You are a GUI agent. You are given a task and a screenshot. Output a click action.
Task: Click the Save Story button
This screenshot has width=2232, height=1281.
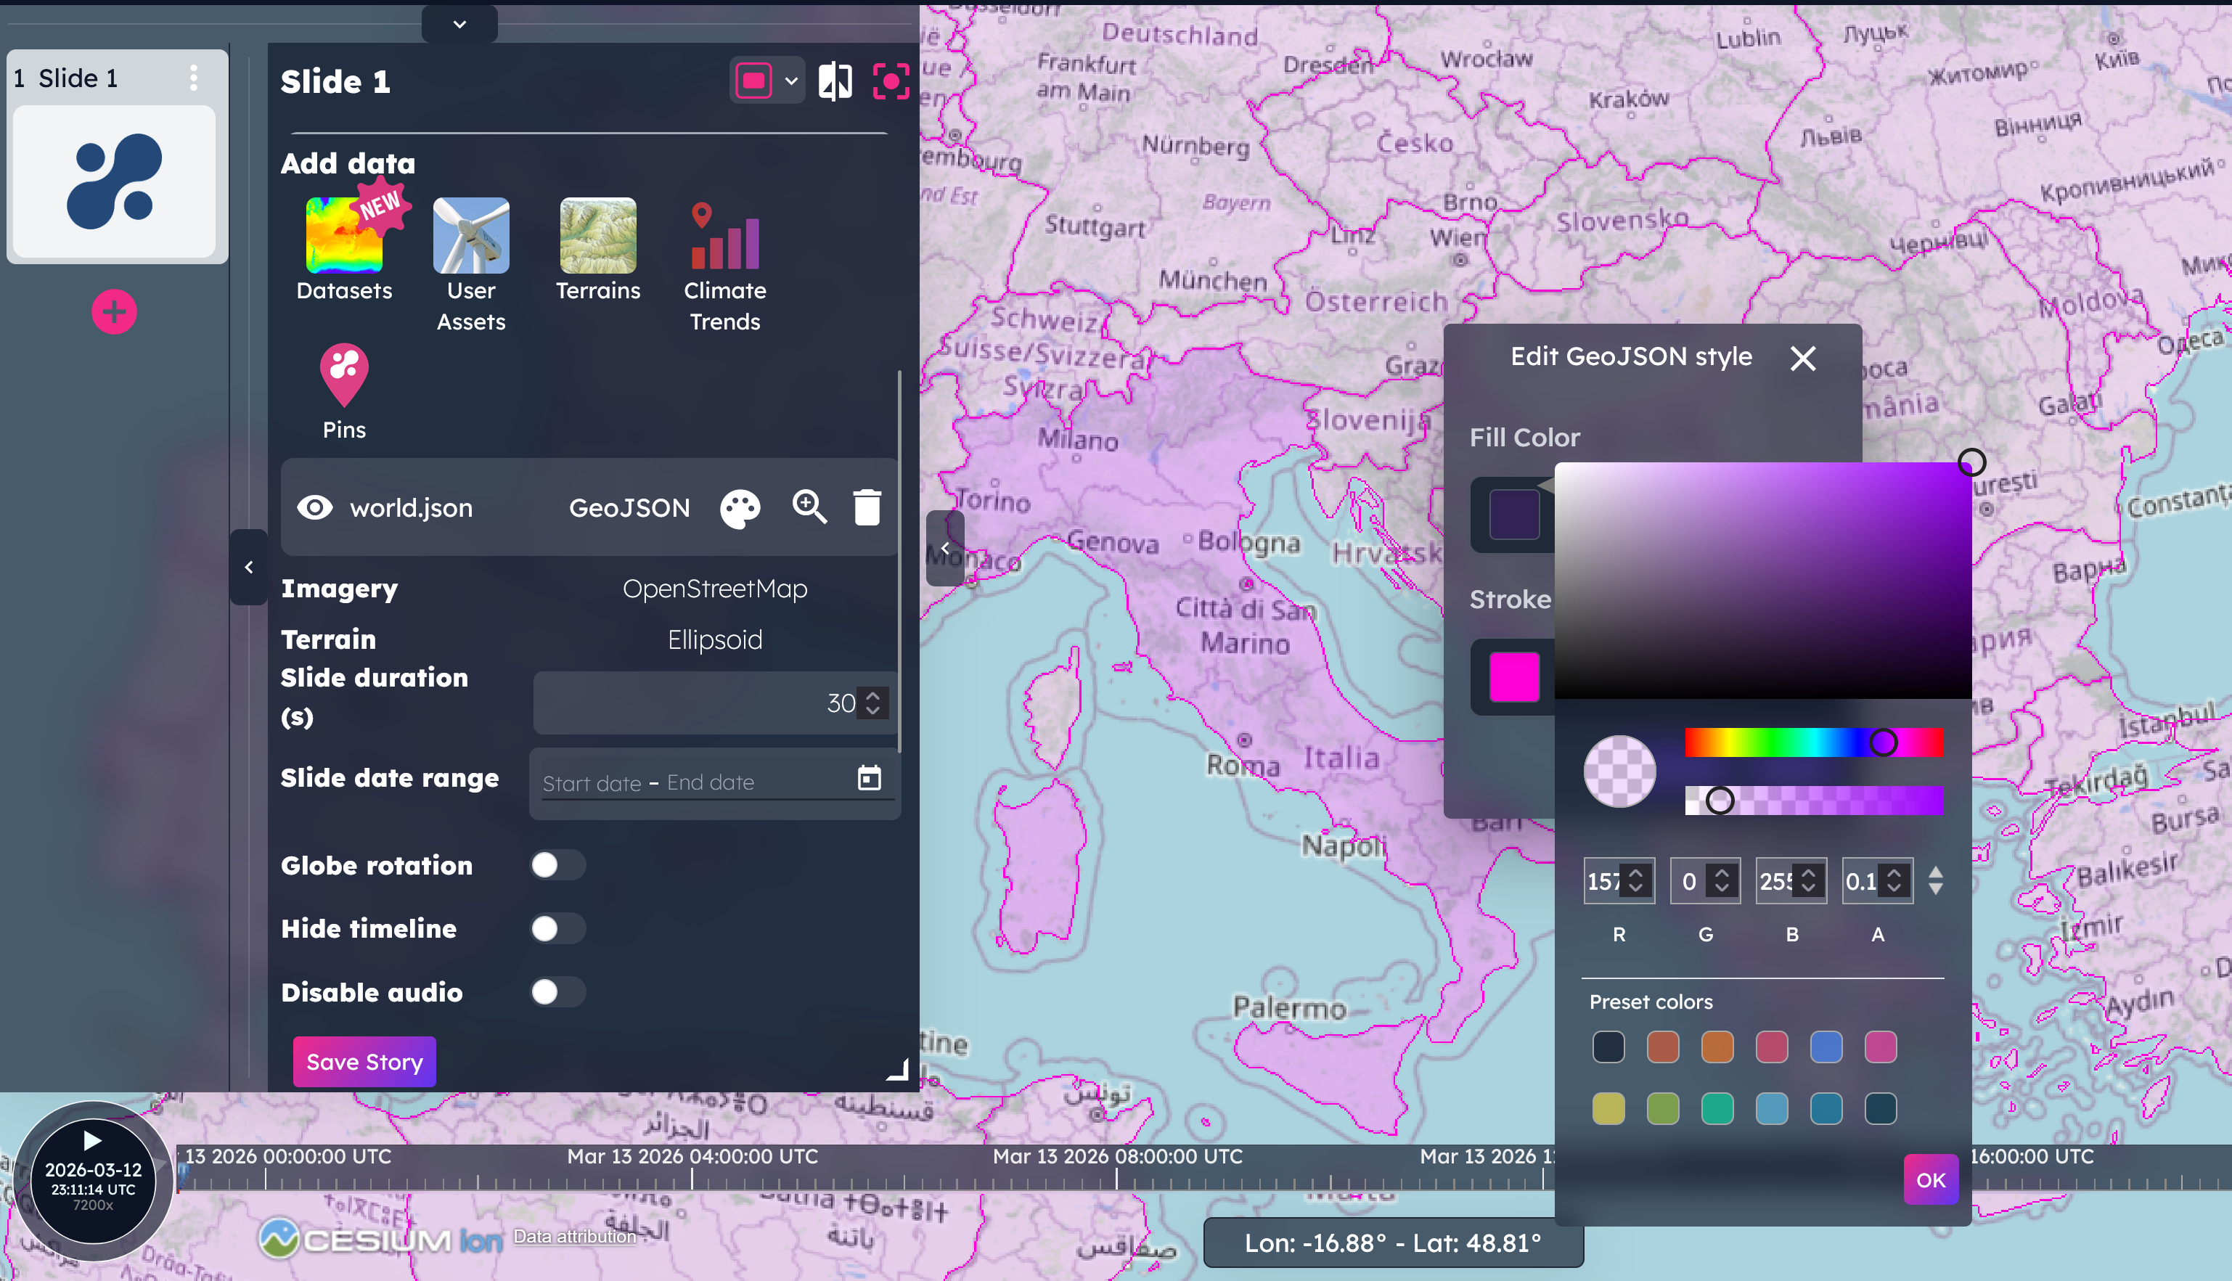coord(364,1062)
